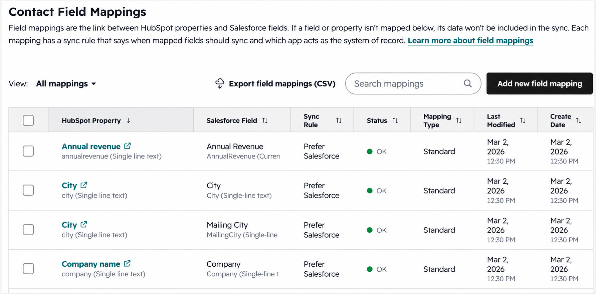Sort by Create Date arrows icon
This screenshot has width=596, height=294.
579,120
